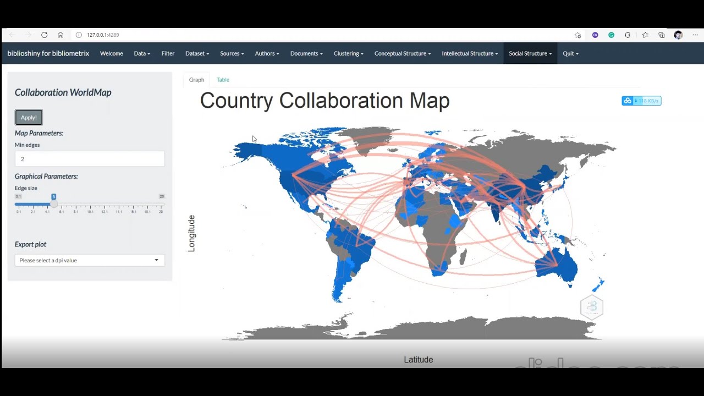Click the Edge size slider handle
Viewport: 704px width, 396px height.
point(54,204)
